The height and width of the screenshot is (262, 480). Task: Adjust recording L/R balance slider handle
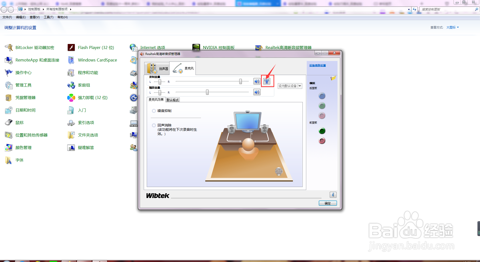pos(160,82)
